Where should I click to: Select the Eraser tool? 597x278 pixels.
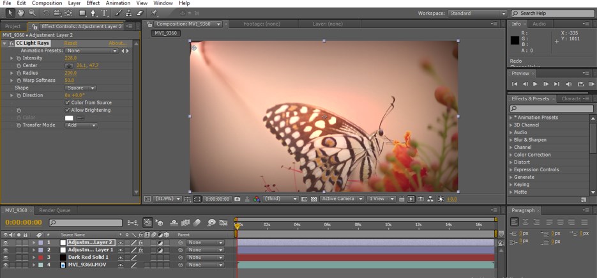(140, 13)
